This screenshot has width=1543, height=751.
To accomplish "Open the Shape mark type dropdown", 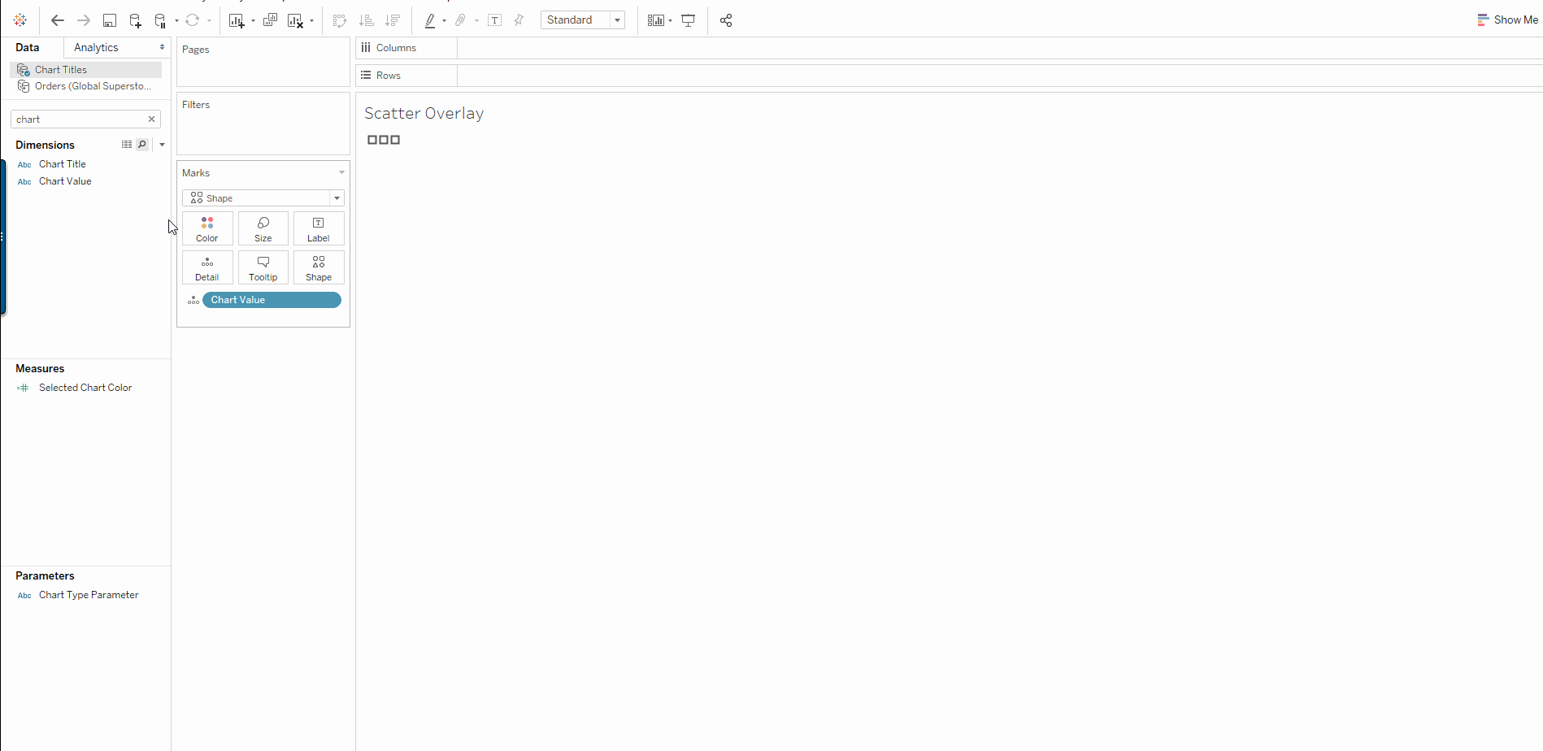I will pyautogui.click(x=263, y=198).
